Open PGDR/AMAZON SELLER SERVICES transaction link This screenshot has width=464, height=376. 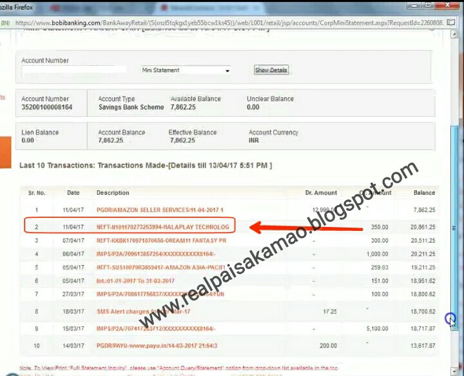[160, 210]
